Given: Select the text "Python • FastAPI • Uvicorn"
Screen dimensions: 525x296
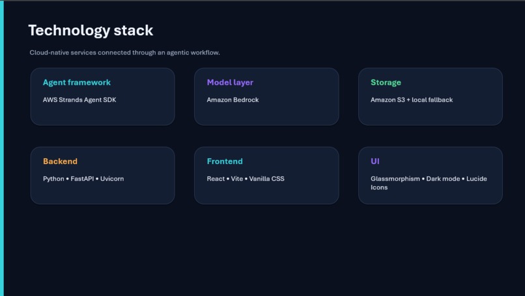Looking at the screenshot, I should [x=83, y=179].
